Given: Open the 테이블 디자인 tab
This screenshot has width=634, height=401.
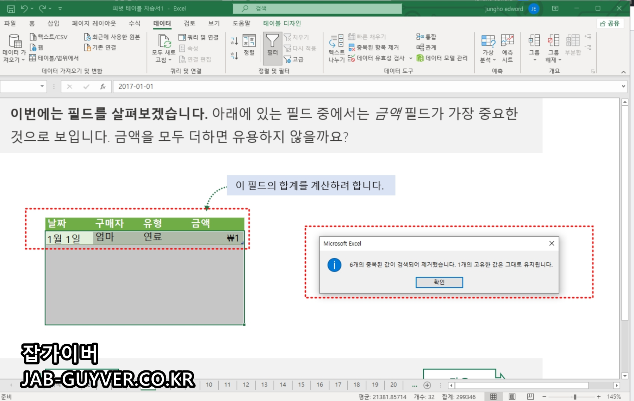Looking at the screenshot, I should pos(282,23).
